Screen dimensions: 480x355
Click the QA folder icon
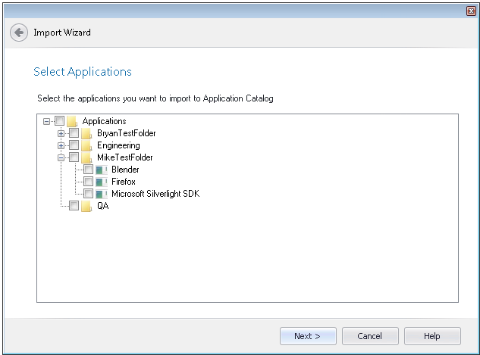point(86,206)
